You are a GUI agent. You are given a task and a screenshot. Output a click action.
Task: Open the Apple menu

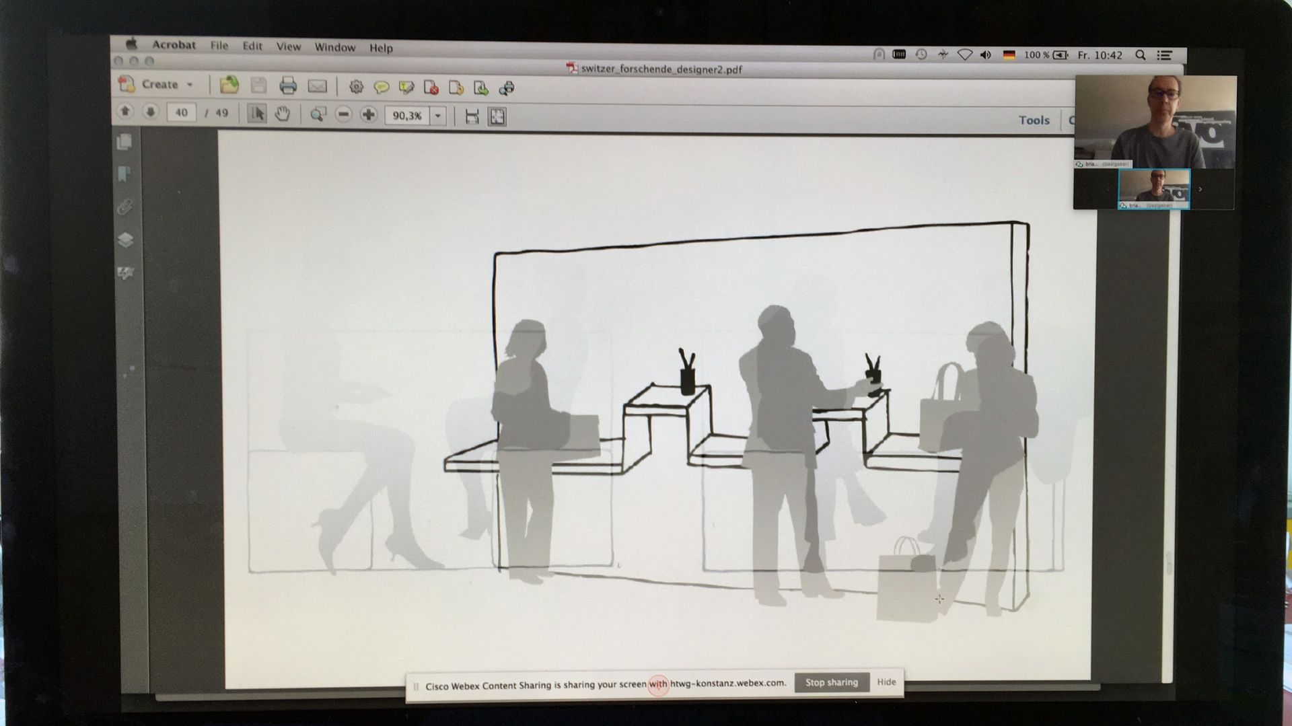(x=132, y=44)
